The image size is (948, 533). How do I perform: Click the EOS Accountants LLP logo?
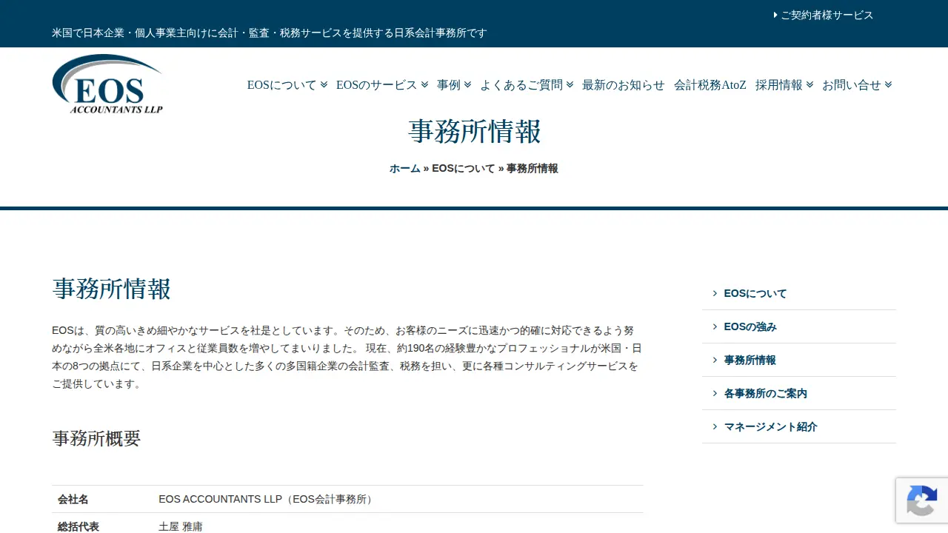pyautogui.click(x=107, y=84)
